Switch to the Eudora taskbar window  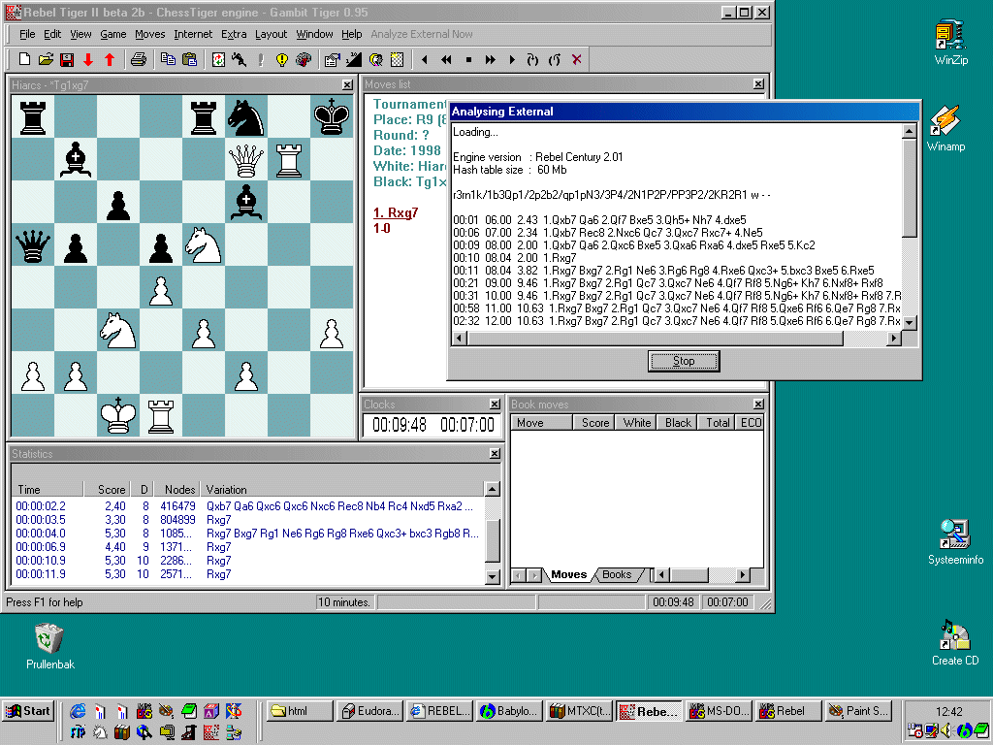pos(370,711)
